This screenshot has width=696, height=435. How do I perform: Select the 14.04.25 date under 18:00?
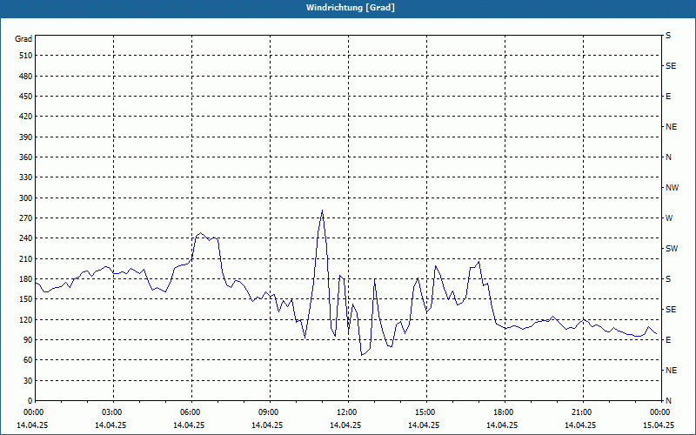(x=502, y=425)
